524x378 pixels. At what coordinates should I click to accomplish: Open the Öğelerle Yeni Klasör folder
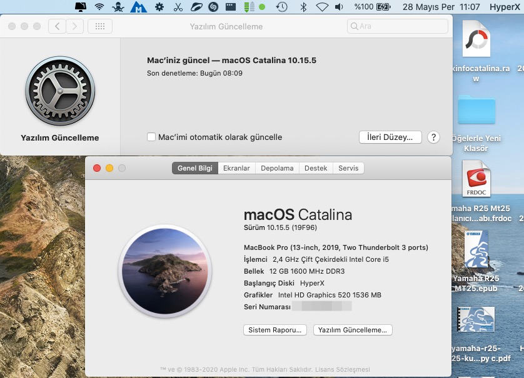point(476,111)
